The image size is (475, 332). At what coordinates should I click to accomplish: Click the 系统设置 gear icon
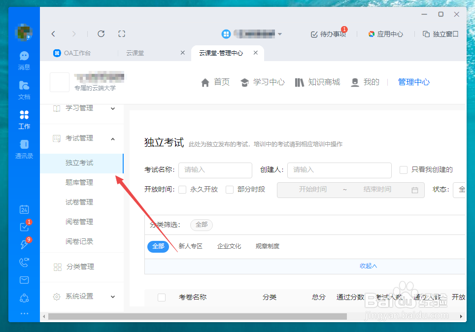pos(57,297)
